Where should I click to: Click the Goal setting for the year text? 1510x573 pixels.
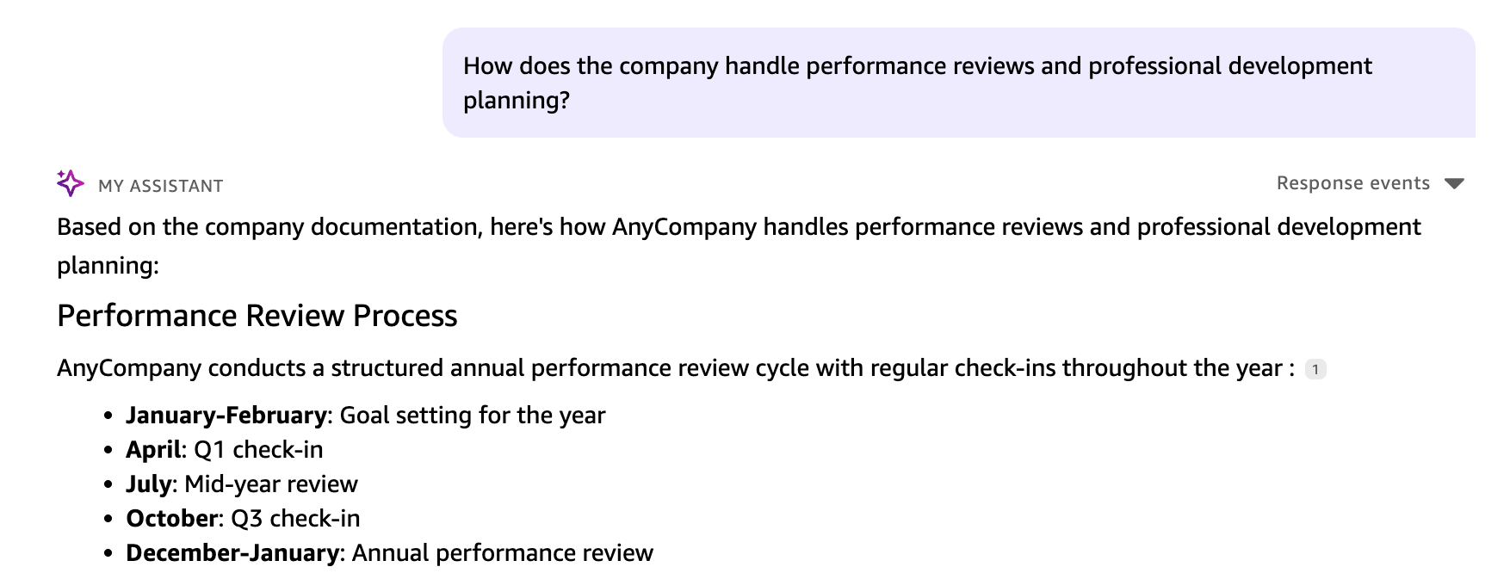[473, 416]
